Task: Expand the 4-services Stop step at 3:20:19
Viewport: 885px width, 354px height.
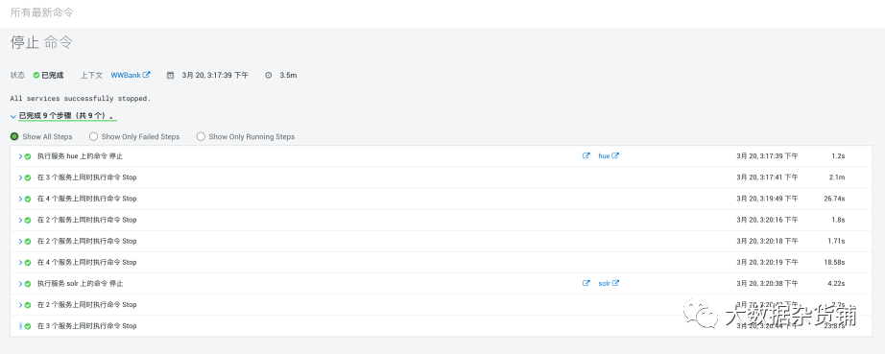Action: [20, 263]
